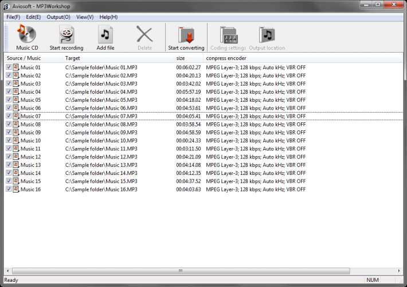407x287 pixels.
Task: Disable the Music 13 checkbox
Action: coord(9,165)
